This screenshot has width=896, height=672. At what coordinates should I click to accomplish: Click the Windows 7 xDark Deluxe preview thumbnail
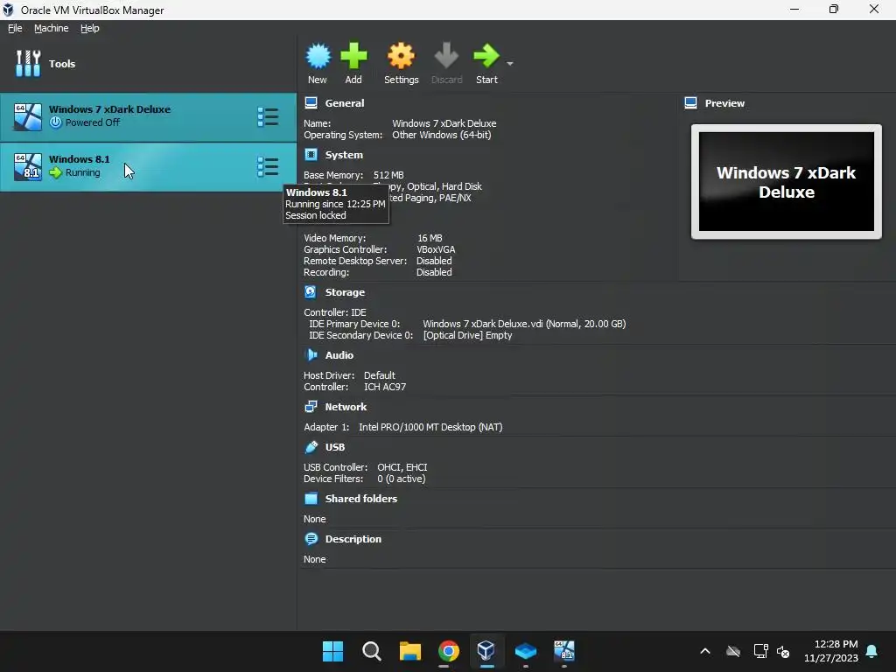pos(787,182)
